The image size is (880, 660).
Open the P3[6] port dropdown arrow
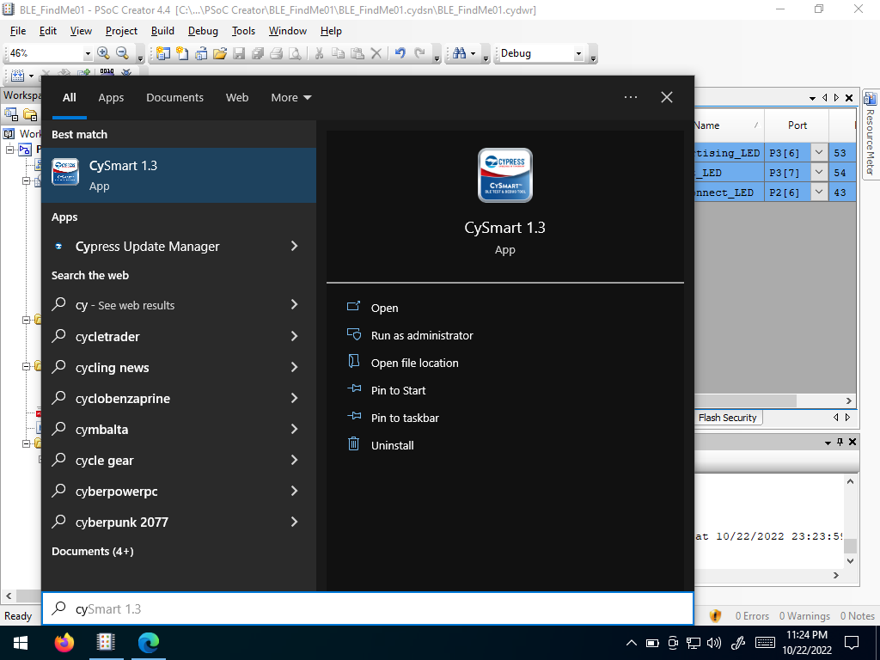point(819,153)
